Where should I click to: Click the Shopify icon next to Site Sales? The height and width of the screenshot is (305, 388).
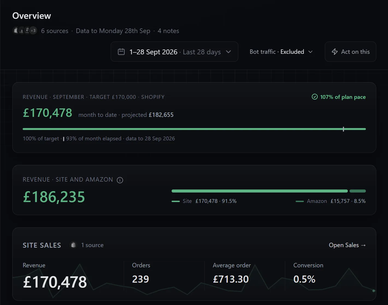tap(73, 245)
